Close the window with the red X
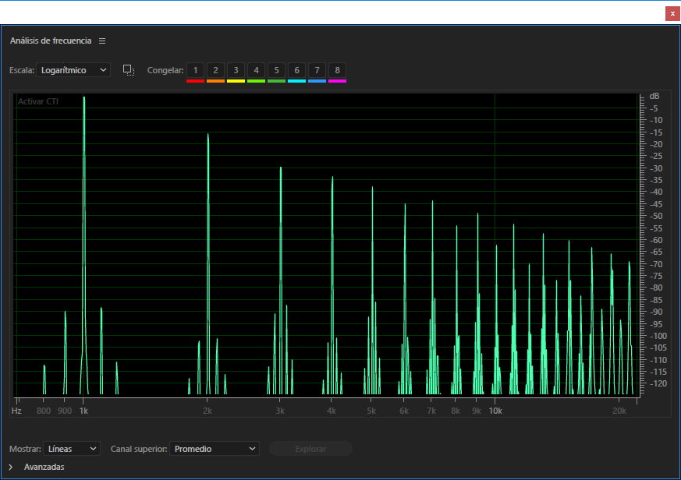 672,13
